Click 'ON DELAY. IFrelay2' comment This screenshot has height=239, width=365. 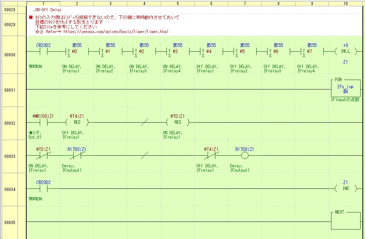coord(105,69)
